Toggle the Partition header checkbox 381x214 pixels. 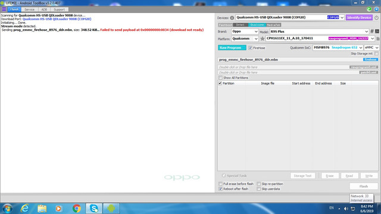pos(220,83)
